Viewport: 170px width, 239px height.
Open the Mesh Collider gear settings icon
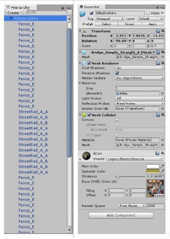pos(163,115)
